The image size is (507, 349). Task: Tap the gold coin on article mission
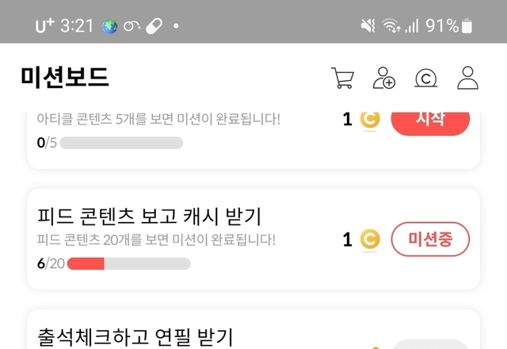[x=369, y=120]
